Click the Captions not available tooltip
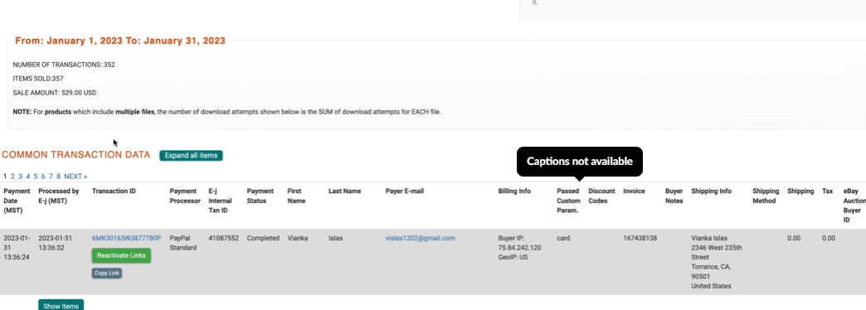This screenshot has height=310, width=866. tap(579, 162)
